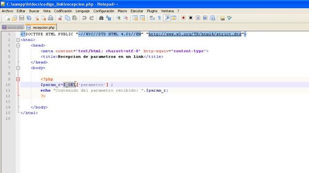
Task: Click the "Contenido del parametro recibido" string
Action: (x=99, y=90)
